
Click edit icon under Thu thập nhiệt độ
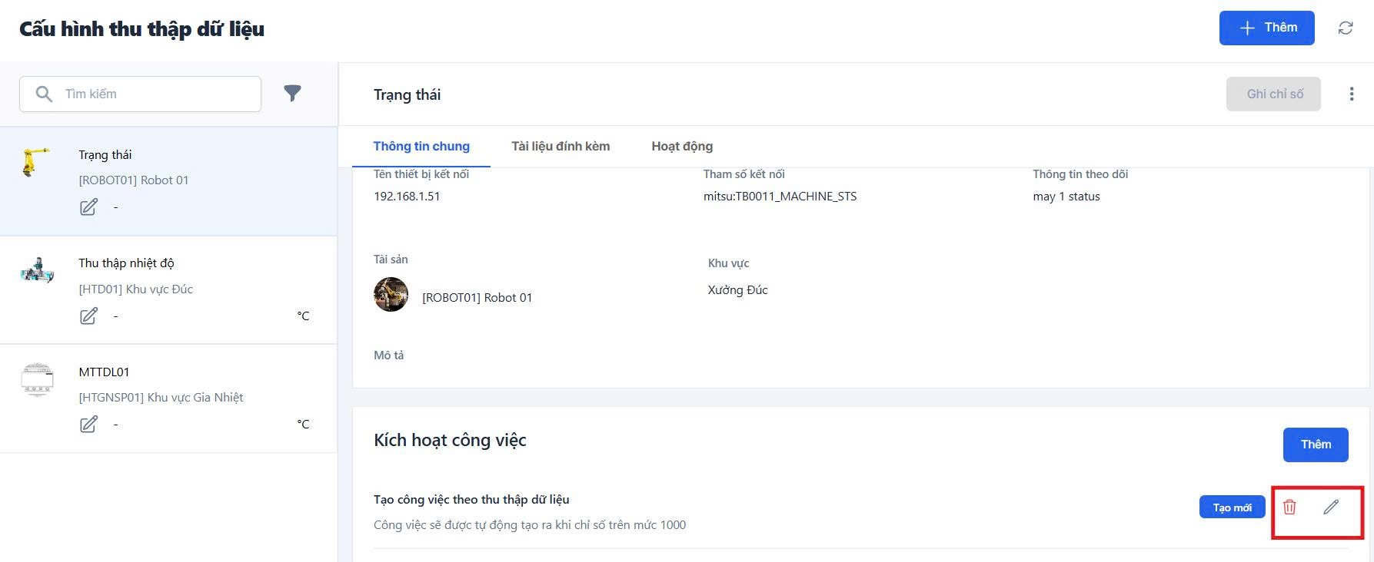pos(89,316)
